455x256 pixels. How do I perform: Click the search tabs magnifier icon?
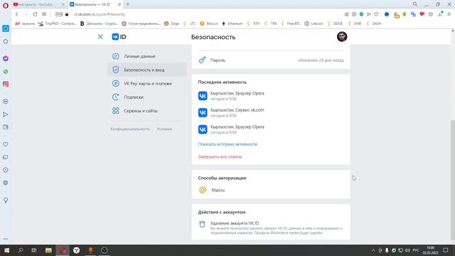415,4
